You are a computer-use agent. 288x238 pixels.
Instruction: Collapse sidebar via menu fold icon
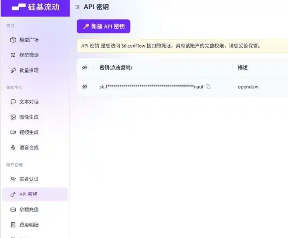coord(78,7)
